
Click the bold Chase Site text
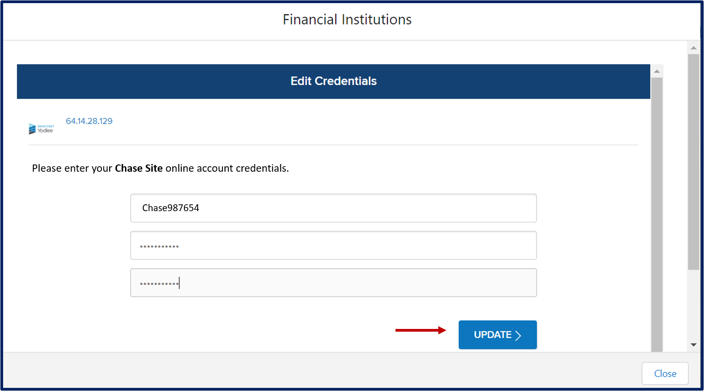[x=139, y=168]
